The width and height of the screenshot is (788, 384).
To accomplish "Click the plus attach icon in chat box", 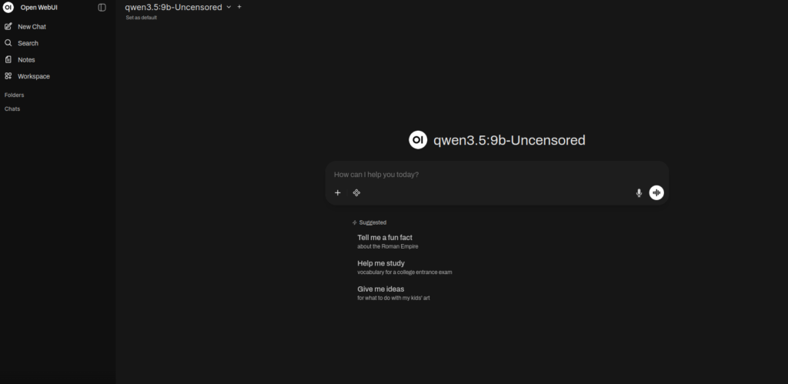I will (x=338, y=192).
